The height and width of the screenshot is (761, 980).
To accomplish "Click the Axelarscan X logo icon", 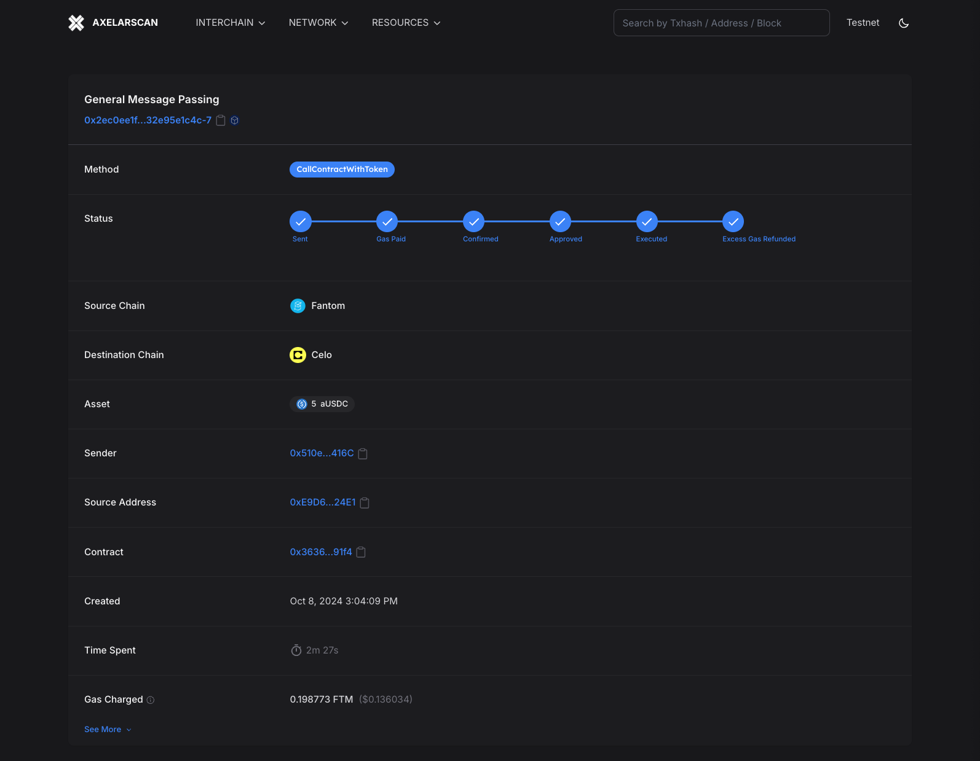I will click(76, 23).
